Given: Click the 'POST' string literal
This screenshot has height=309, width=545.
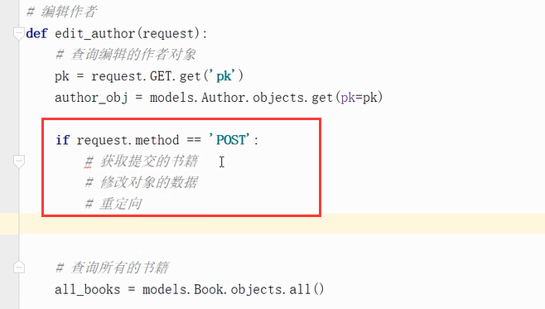Looking at the screenshot, I should (229, 140).
